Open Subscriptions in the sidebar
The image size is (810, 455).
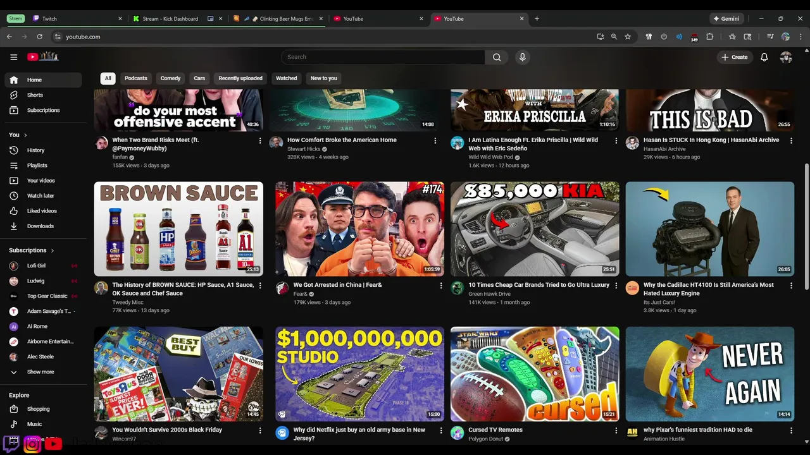pos(44,110)
